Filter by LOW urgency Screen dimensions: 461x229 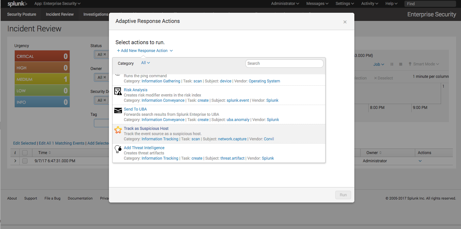pyautogui.click(x=42, y=91)
